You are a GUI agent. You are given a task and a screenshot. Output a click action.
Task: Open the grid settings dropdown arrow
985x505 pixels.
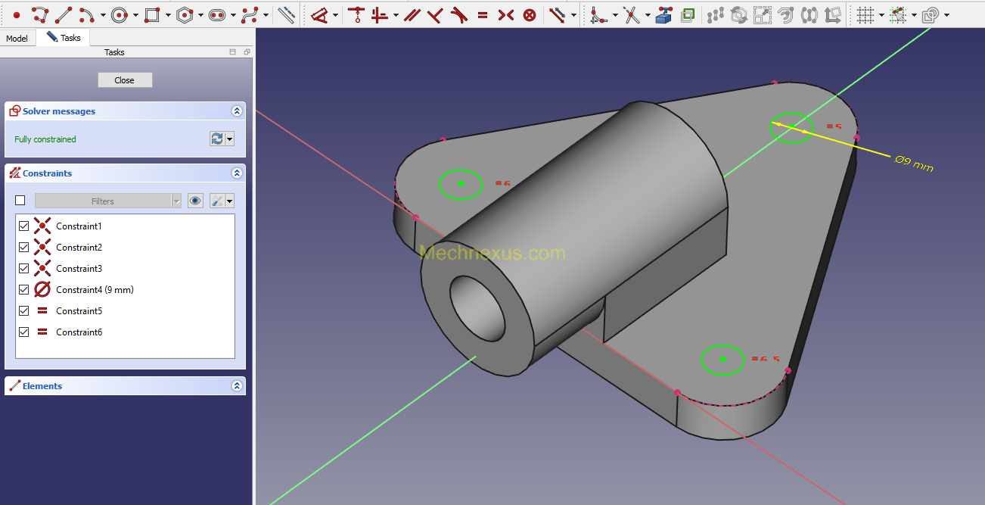[x=881, y=15]
